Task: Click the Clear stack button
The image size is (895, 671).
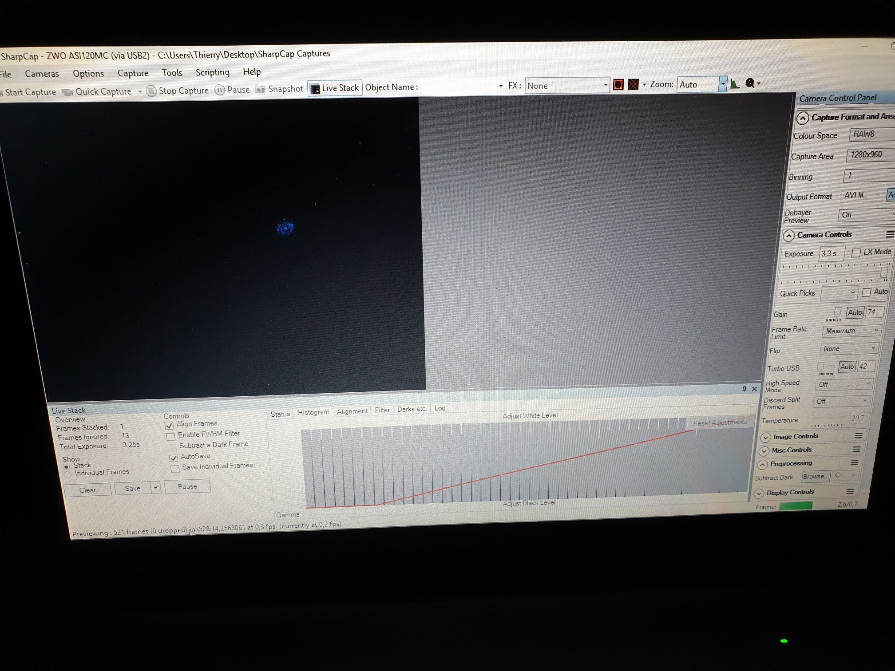Action: point(87,490)
